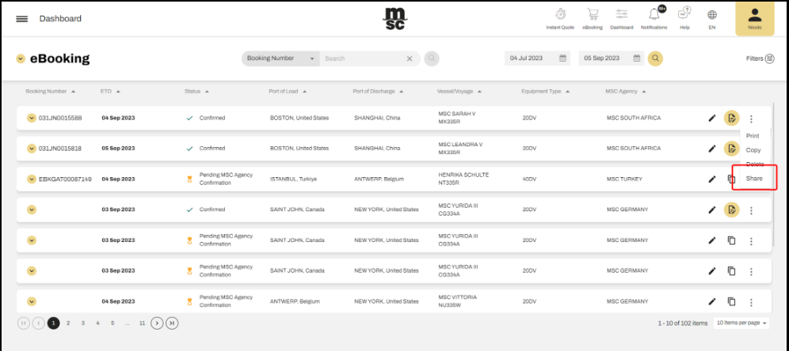The image size is (789, 351).
Task: Open the 10 items per page dropdown
Action: (741, 323)
